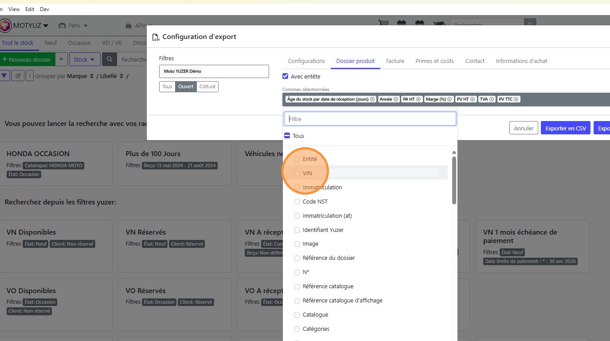610x341 pixels.
Task: Remove the PV TTC column chip
Action: click(x=516, y=99)
